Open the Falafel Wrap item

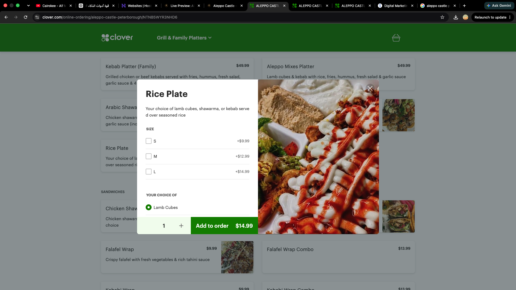(x=177, y=257)
